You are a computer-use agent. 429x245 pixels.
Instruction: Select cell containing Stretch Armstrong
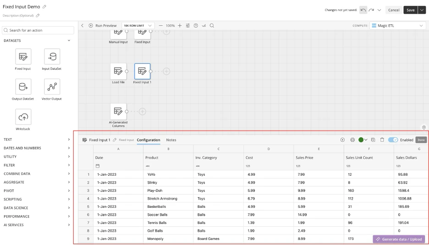[x=168, y=199]
